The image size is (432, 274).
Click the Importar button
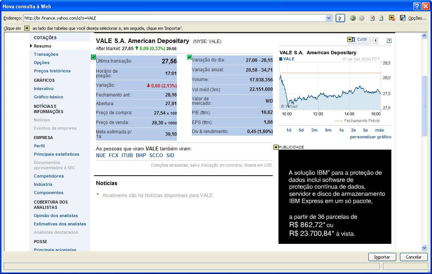click(x=382, y=257)
